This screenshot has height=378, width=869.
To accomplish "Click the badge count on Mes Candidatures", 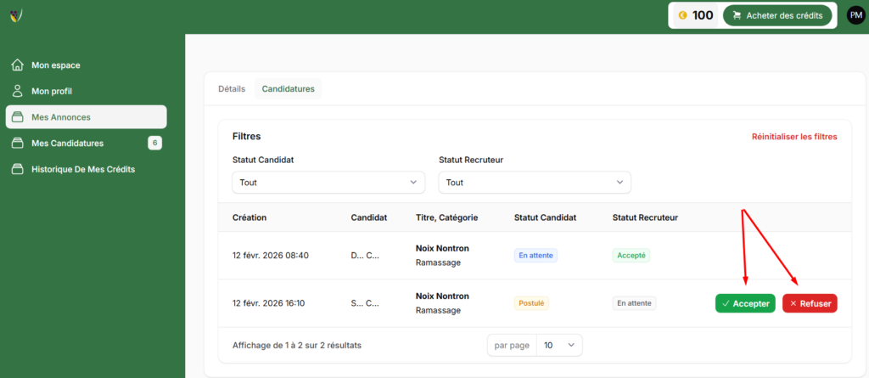I will (154, 143).
